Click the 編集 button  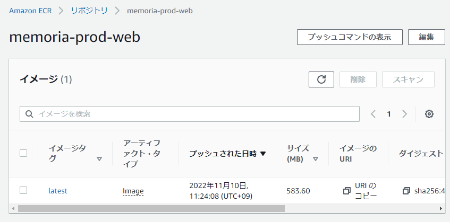click(427, 37)
